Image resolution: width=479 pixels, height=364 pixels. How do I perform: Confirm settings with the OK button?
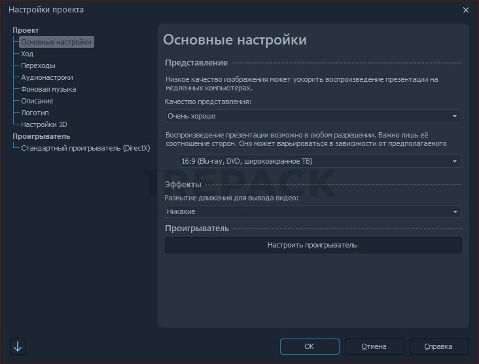tap(310, 346)
